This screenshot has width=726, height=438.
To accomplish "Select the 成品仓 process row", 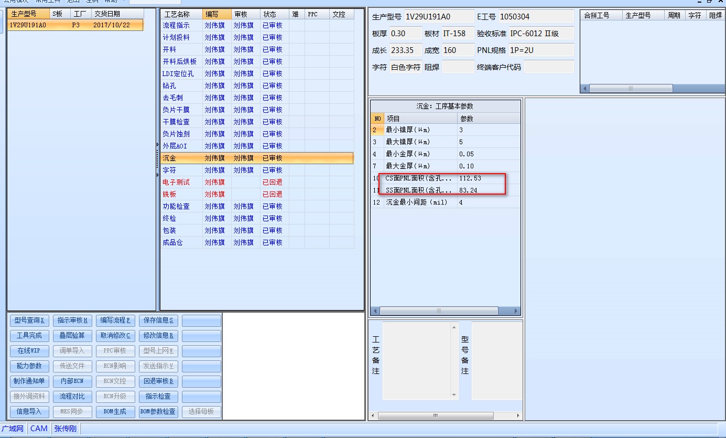I will (x=257, y=243).
